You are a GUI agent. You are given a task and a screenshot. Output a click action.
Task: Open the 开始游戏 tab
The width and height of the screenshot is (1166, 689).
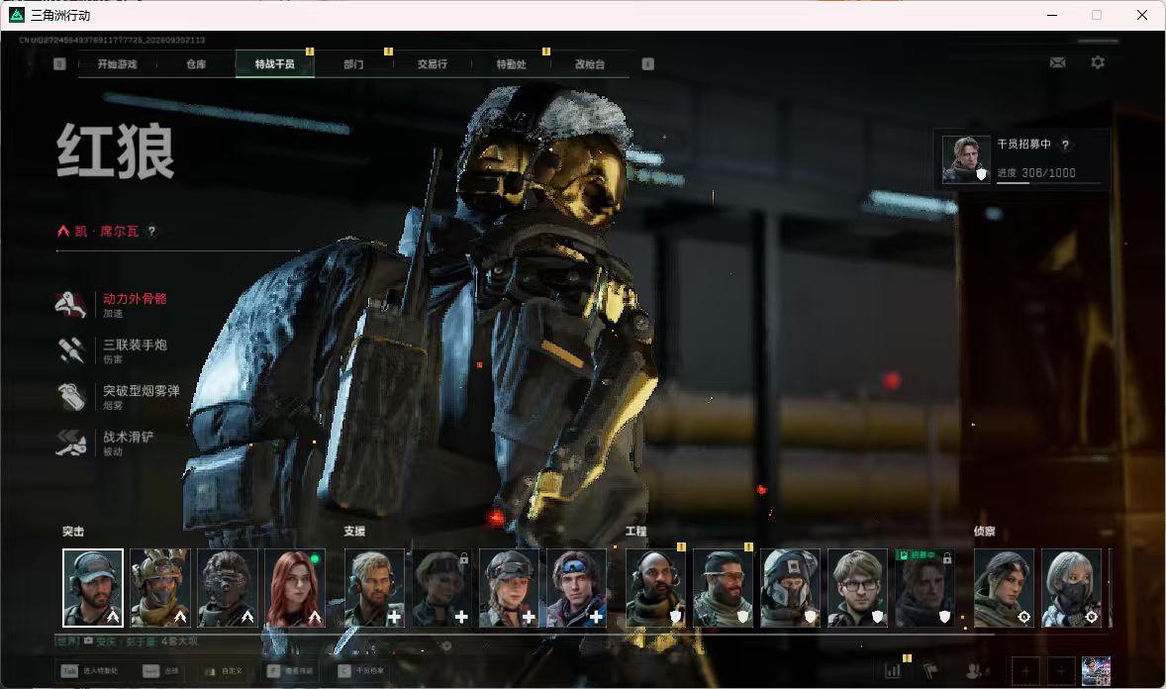[118, 64]
